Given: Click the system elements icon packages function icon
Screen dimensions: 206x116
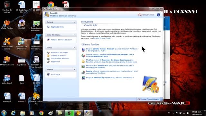Looking at the screenshot, I should click(x=83, y=55).
